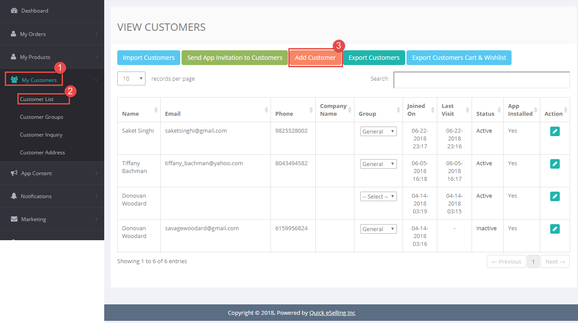Edit Tiffany Bachman using the pencil icon
Viewport: 578px width, 323px height.
click(x=555, y=163)
